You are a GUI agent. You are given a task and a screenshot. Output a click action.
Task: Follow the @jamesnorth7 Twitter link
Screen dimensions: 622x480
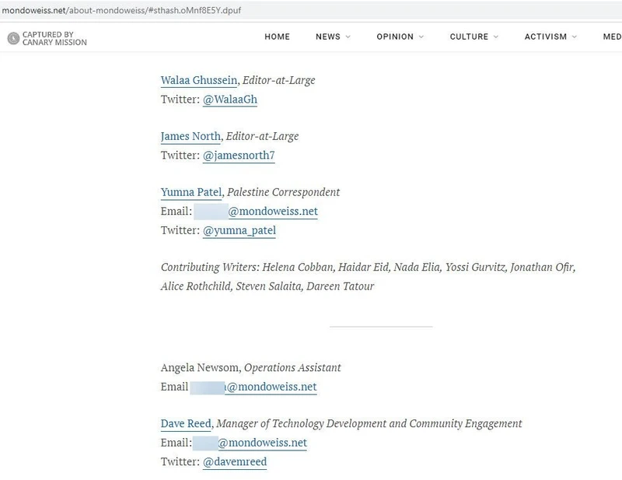239,156
